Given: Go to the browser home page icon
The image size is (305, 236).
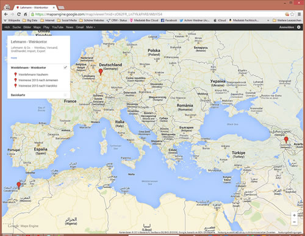Looking at the screenshot, I should (26, 14).
